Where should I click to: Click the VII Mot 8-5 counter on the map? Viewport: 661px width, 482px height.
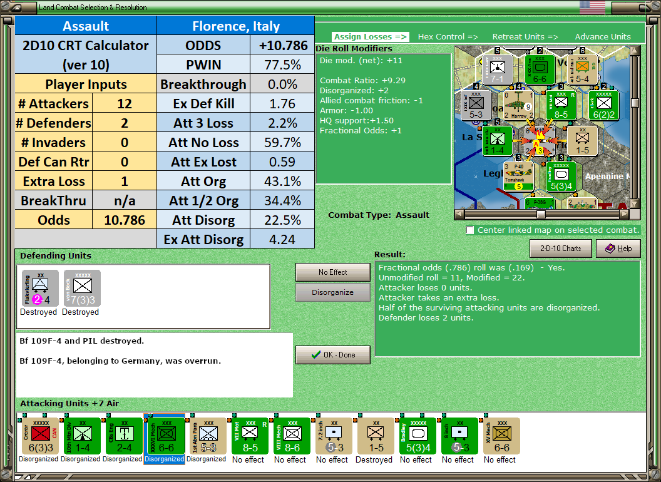tap(561, 105)
